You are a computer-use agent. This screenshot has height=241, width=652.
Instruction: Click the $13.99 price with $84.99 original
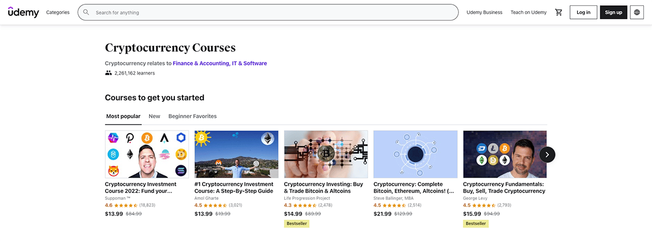[114, 214]
